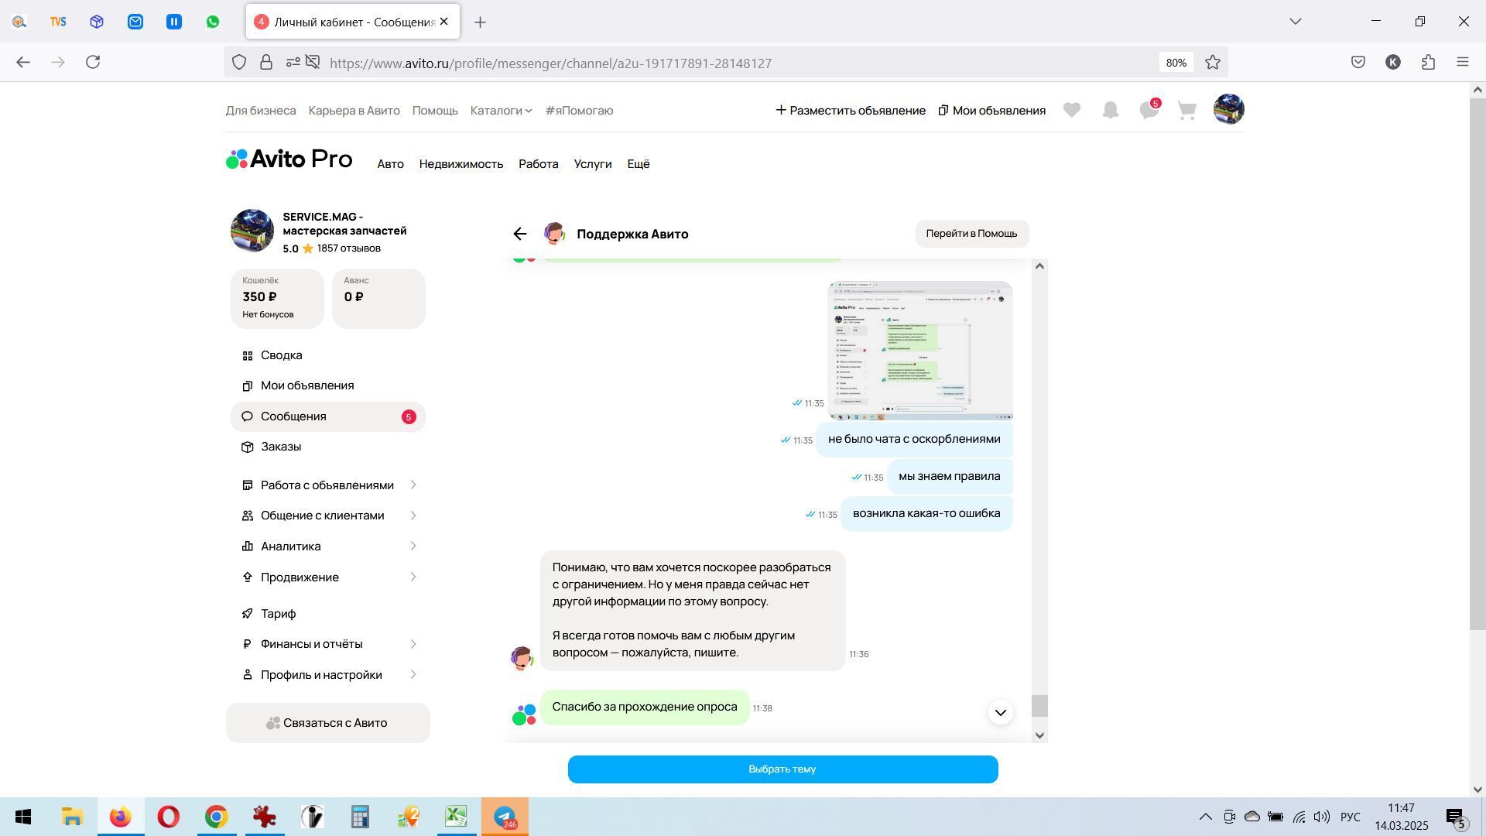Screen dimensions: 1486x836
Task: Click Разместить объявление link
Action: (851, 111)
